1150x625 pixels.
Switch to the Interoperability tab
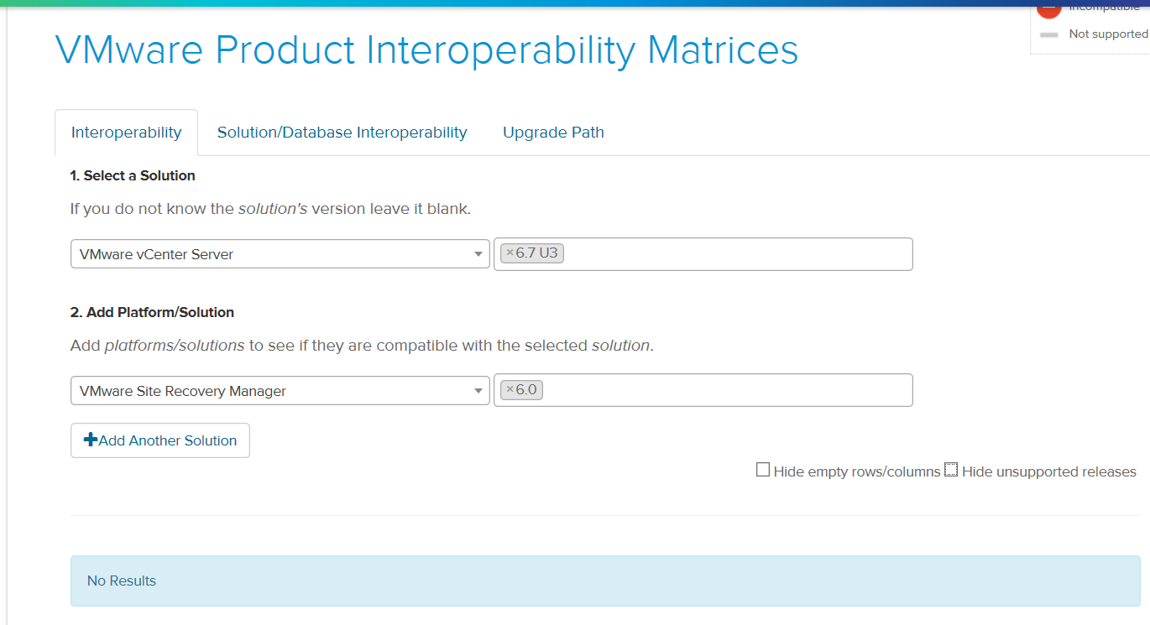(x=126, y=133)
